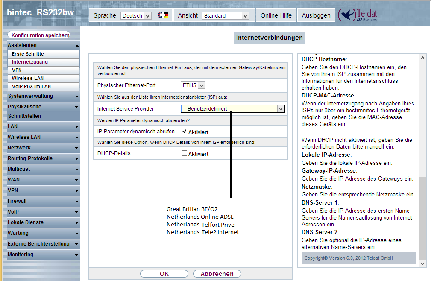
Task: Open Erste Schritte assistant
Action: (44, 54)
